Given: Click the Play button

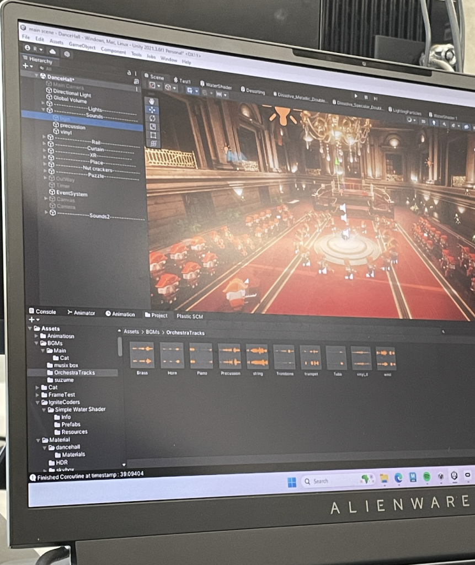Looking at the screenshot, I should click(x=356, y=96).
